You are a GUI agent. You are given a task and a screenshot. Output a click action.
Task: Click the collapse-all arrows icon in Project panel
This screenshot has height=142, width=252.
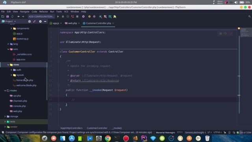pos(34,21)
